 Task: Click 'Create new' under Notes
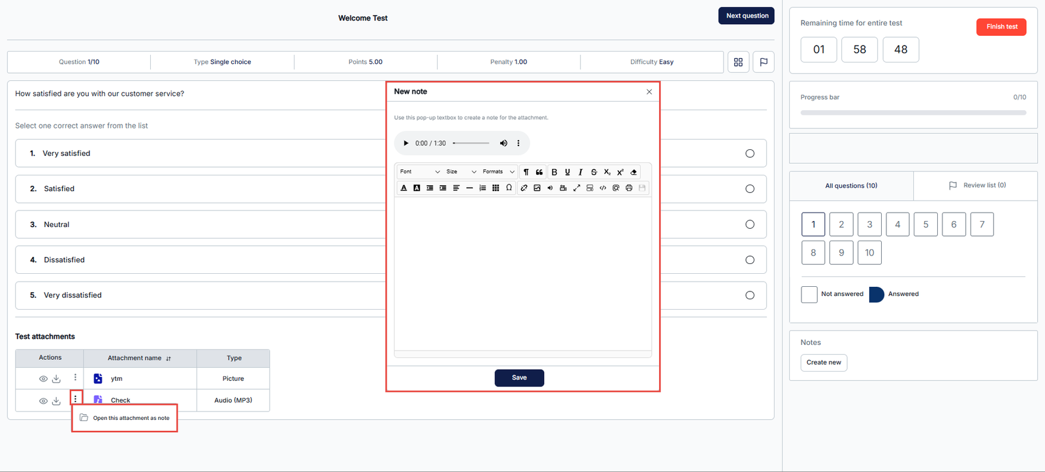tap(824, 362)
